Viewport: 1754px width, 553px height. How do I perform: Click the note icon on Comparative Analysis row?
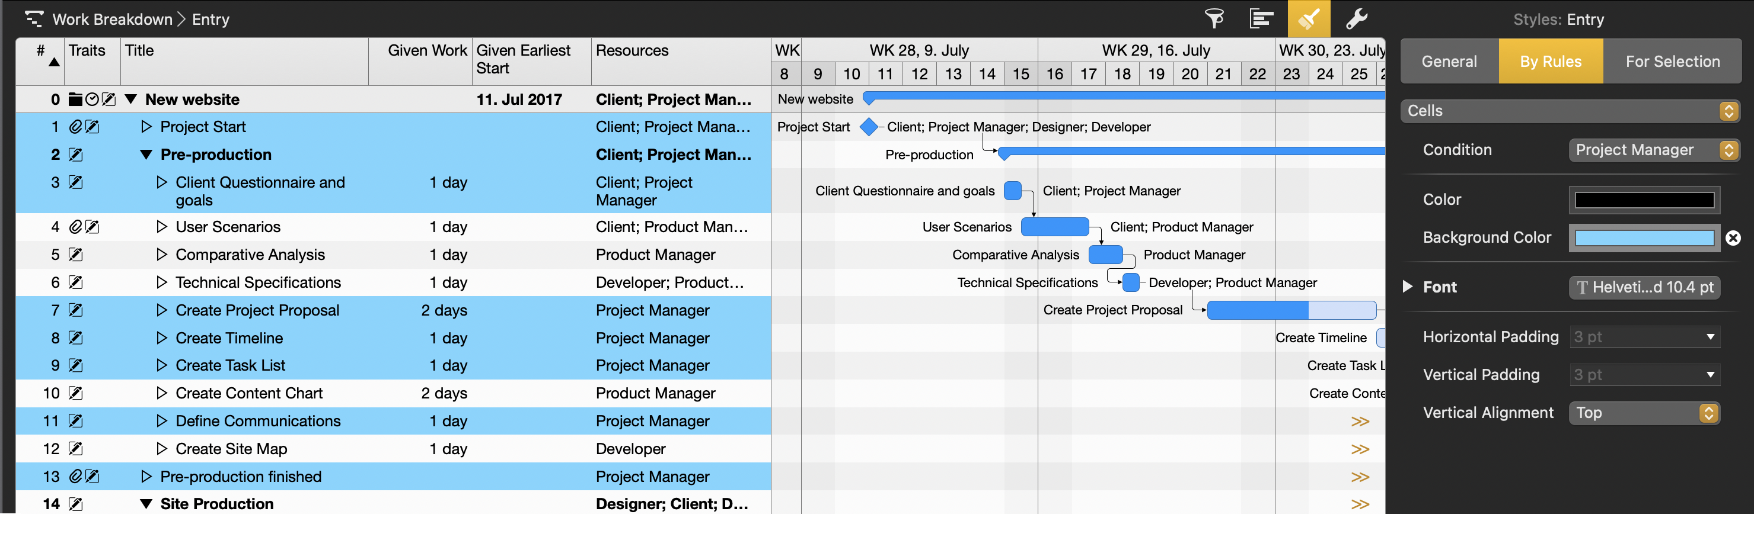click(75, 255)
